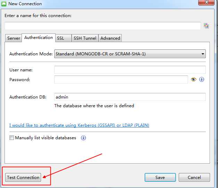Switch to the Advanced tab
This screenshot has width=218, height=188.
click(x=110, y=38)
